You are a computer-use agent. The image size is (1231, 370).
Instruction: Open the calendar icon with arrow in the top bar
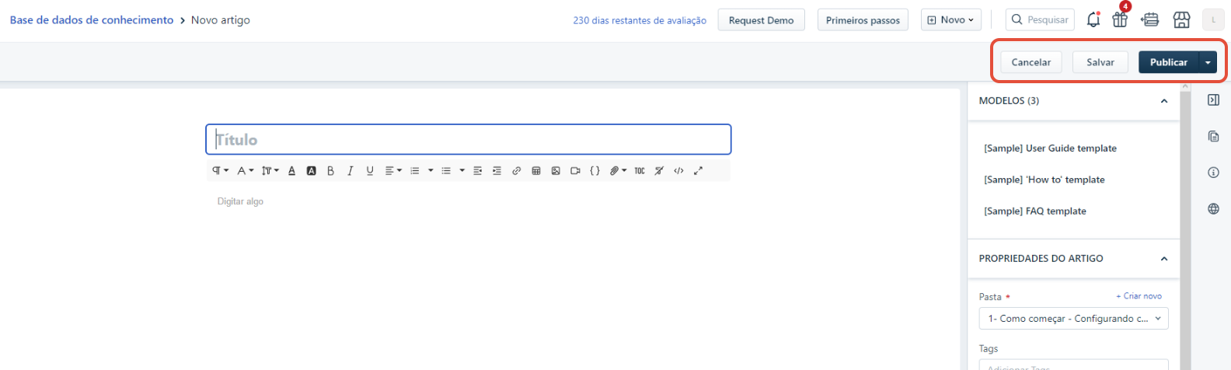point(1150,20)
